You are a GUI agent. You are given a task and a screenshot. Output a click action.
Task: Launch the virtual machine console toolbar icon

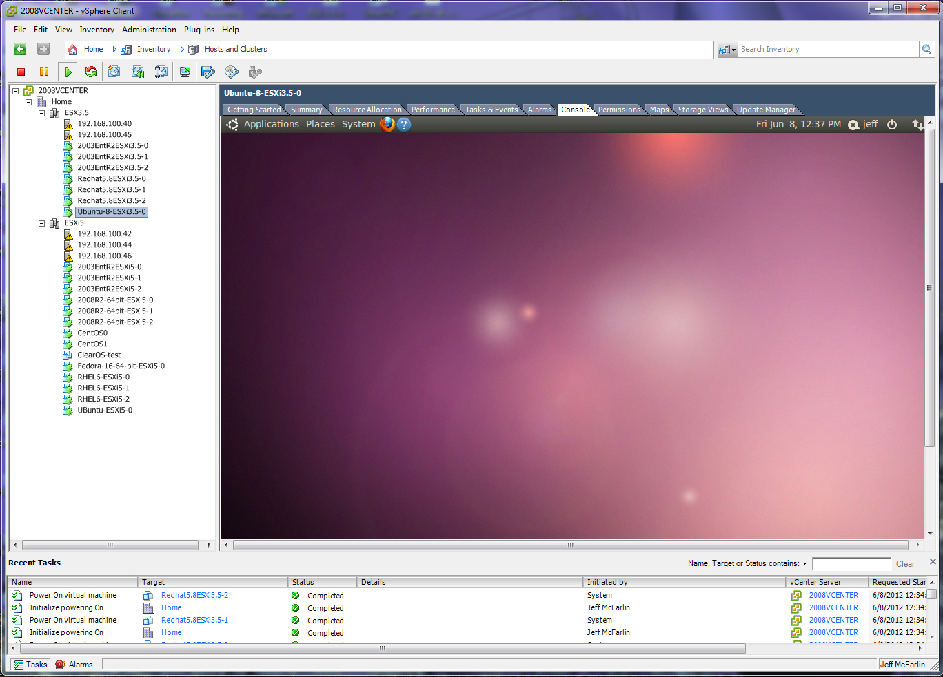185,72
